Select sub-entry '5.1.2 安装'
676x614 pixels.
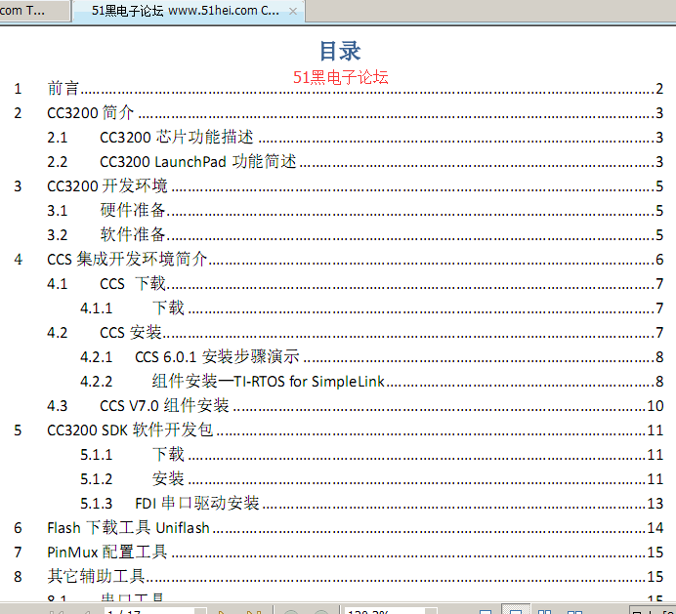coord(371,479)
